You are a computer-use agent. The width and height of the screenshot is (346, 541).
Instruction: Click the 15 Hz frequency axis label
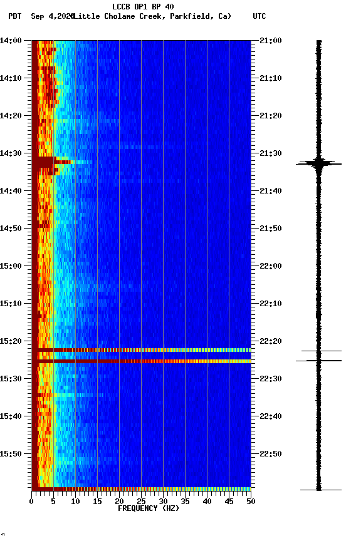coord(97,502)
